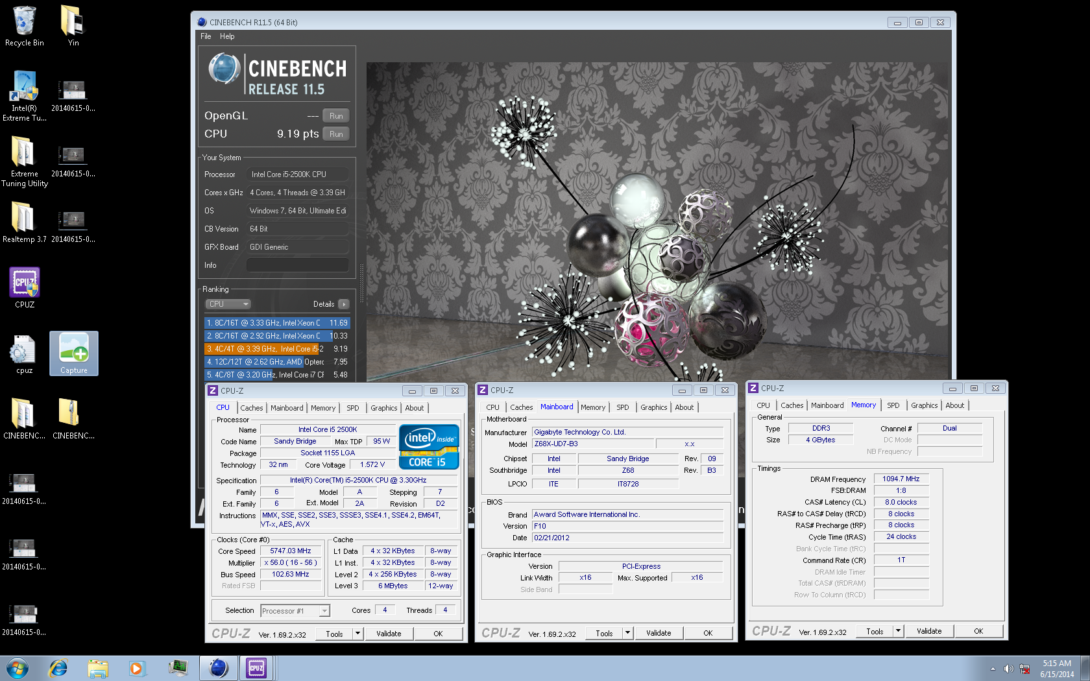Screen dimensions: 1090x681
Task: Select the Capture desktop icon
Action: point(74,353)
